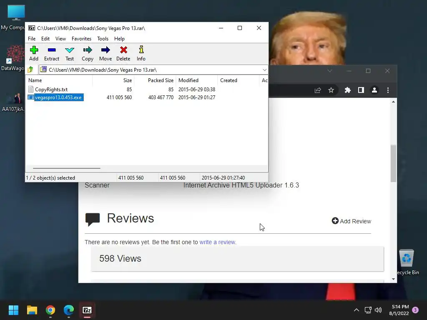Screen dimensions: 427x320
Task: Click the Chrome share page icon
Action: 317,90
